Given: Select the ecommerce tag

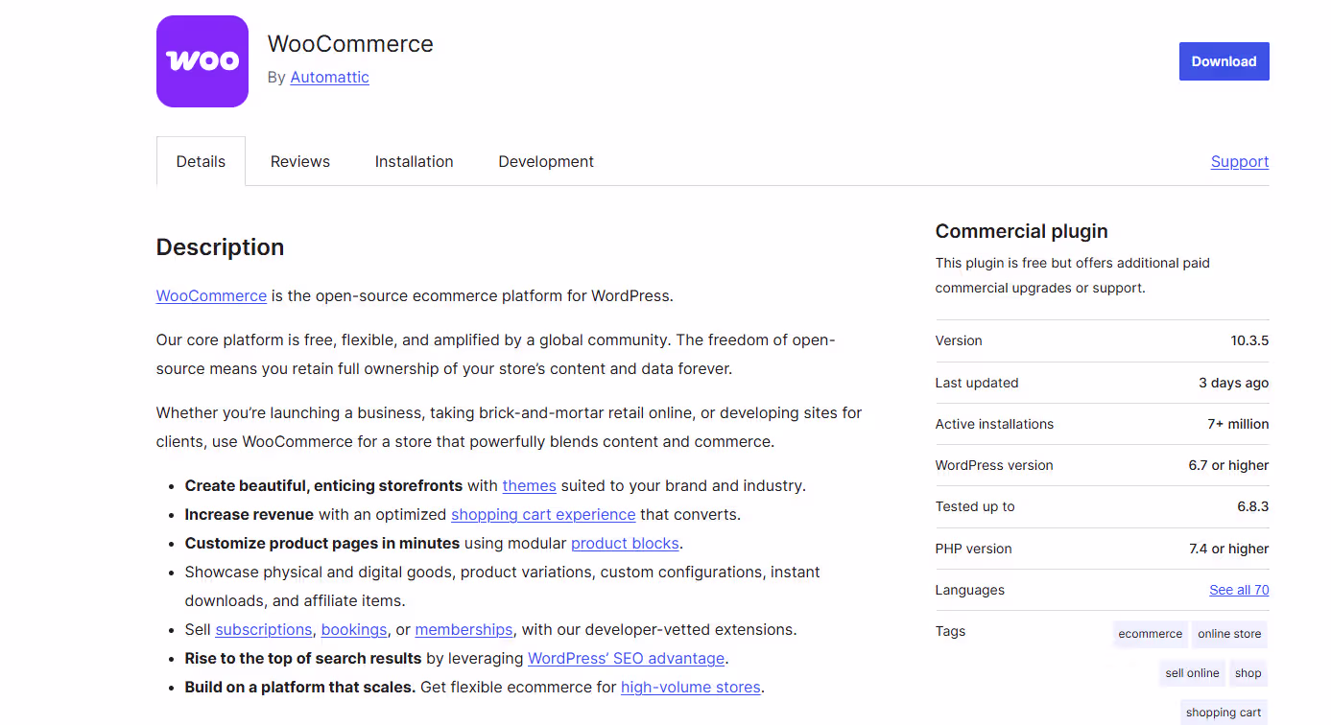Looking at the screenshot, I should click(1150, 633).
